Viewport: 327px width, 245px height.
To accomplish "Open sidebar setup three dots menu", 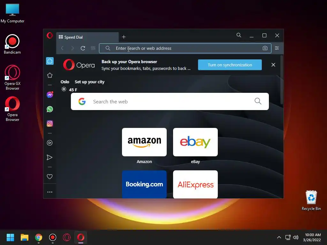I will pos(49,192).
